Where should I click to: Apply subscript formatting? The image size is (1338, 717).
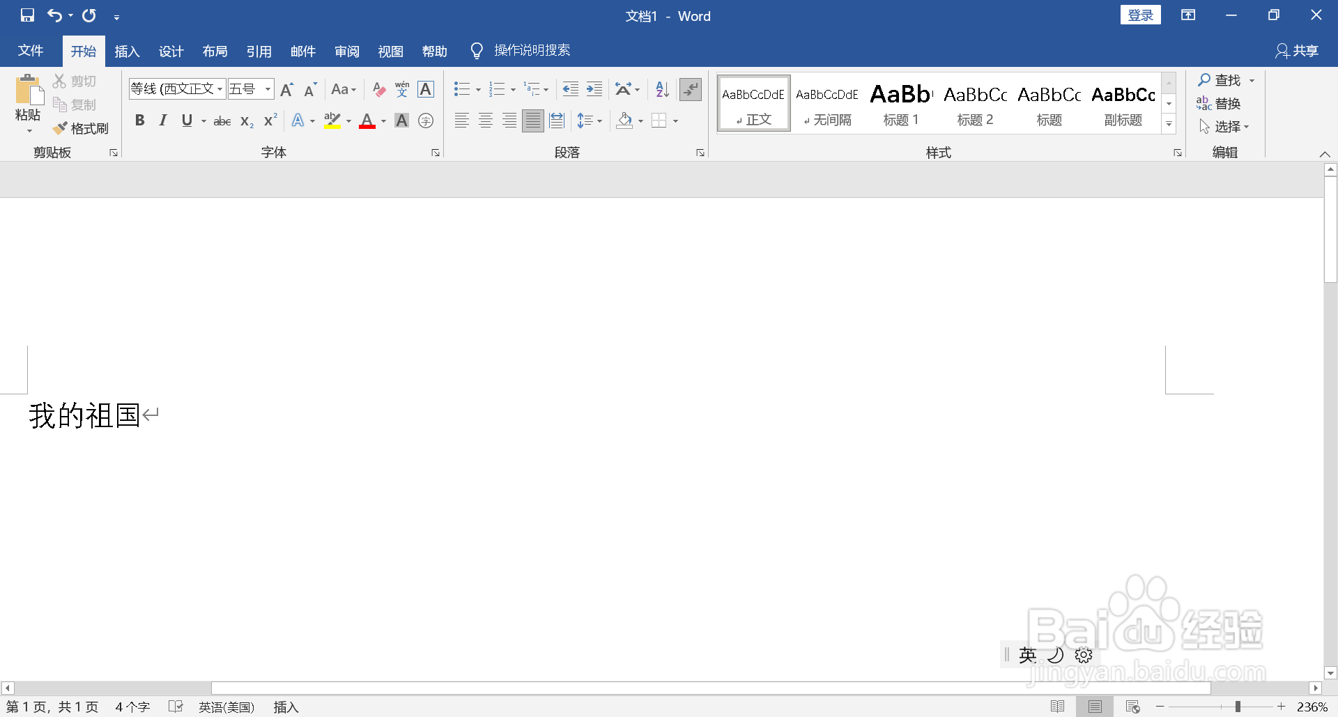pos(247,121)
